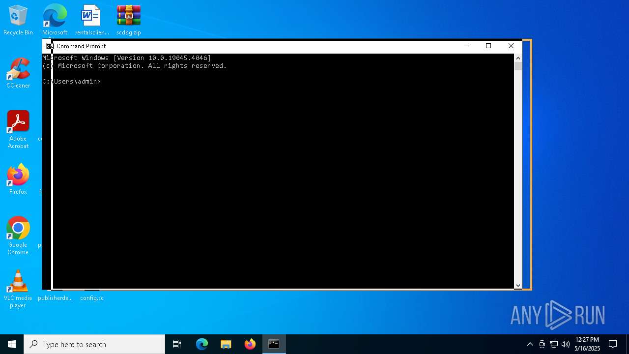Open File Explorer from the taskbar

[226, 344]
